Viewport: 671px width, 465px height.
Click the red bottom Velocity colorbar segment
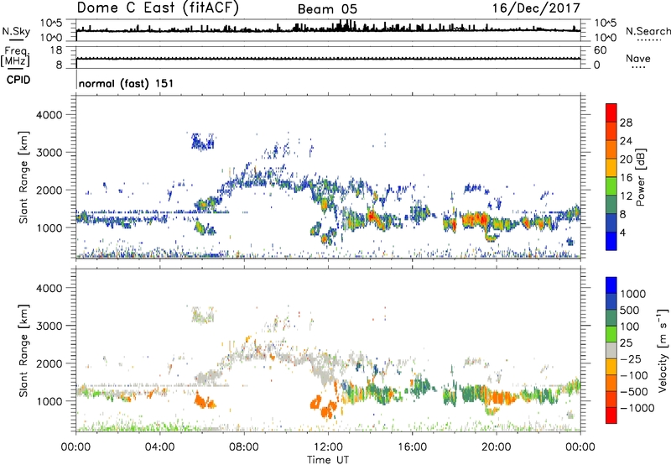point(611,415)
